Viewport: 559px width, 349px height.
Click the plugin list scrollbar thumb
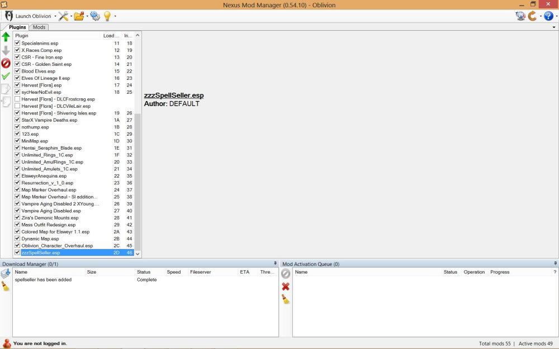(138, 181)
